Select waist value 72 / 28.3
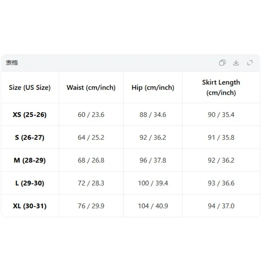Image resolution: width=277 pixels, height=277 pixels. pos(91,183)
